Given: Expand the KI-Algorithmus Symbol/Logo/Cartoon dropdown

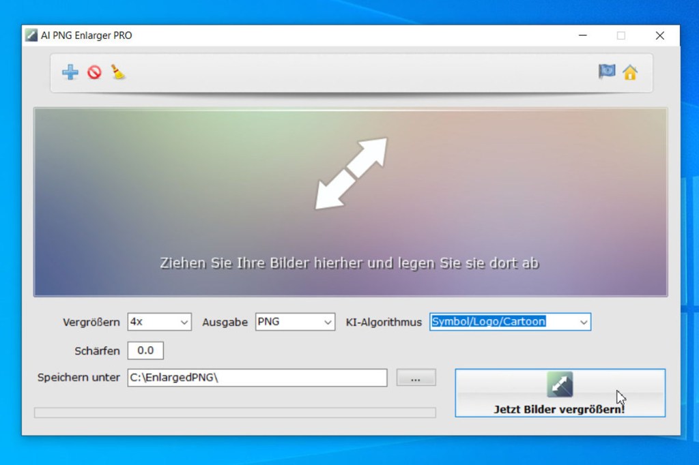Looking at the screenshot, I should tap(511, 322).
